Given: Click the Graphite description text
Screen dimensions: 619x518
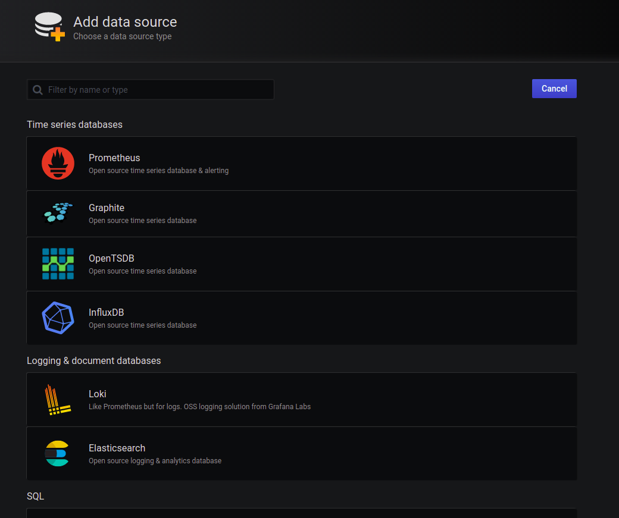Looking at the screenshot, I should pos(142,221).
